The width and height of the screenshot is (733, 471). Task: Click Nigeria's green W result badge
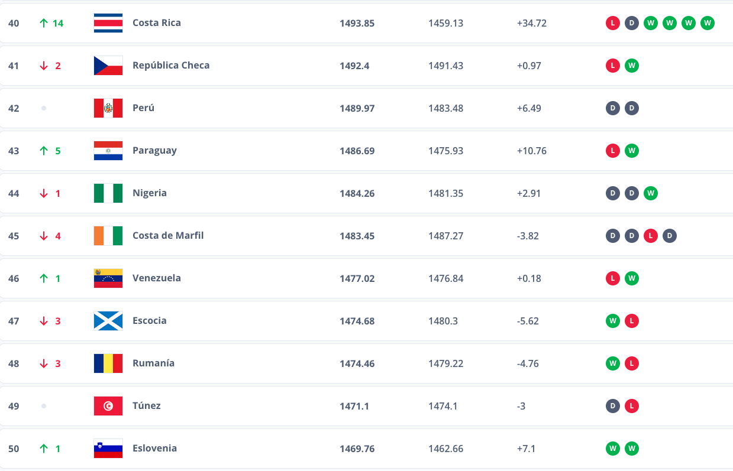coord(651,193)
